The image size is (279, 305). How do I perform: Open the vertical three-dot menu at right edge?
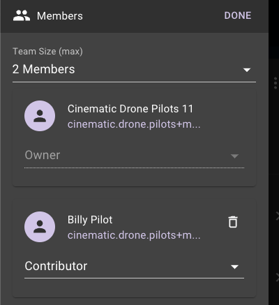[x=276, y=83]
